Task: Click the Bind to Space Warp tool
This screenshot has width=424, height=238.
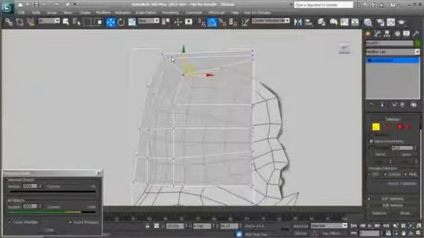Action: pos(30,22)
